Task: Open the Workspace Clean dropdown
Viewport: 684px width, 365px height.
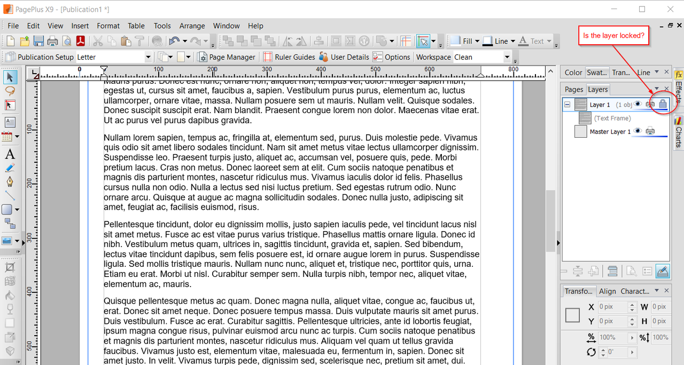Action: [x=507, y=57]
